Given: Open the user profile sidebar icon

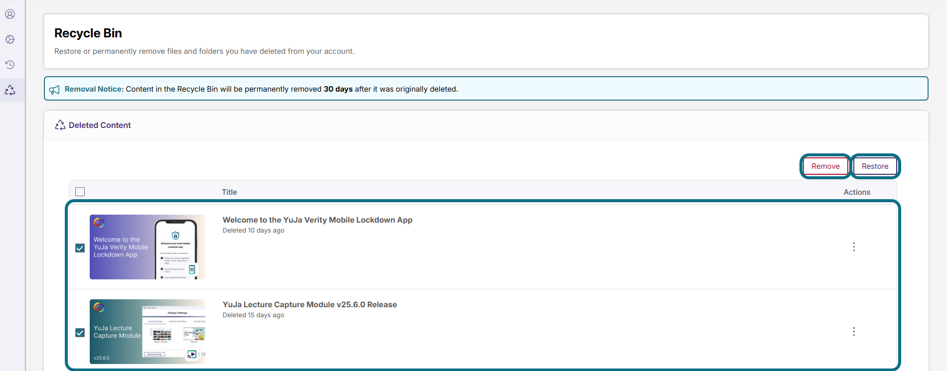Looking at the screenshot, I should [10, 14].
